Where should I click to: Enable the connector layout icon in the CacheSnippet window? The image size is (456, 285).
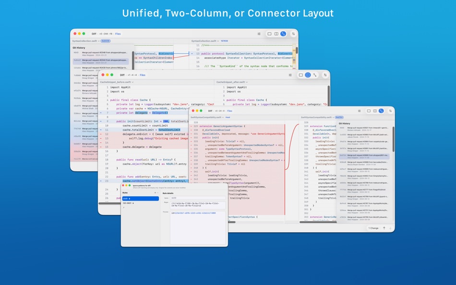(315, 75)
